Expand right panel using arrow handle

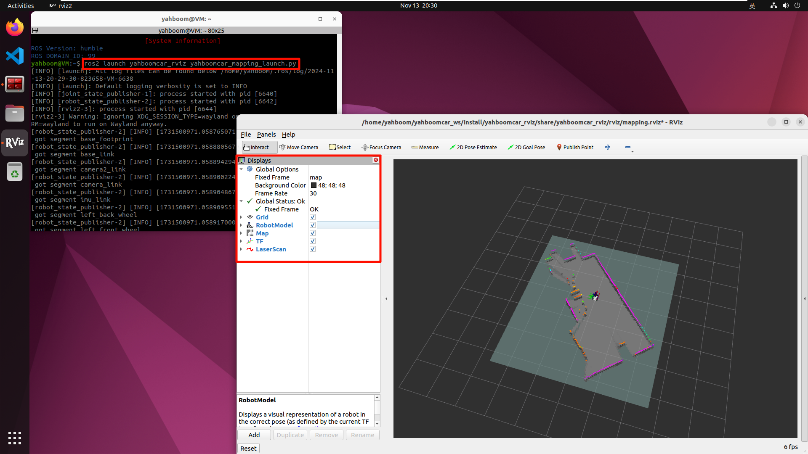pyautogui.click(x=805, y=298)
